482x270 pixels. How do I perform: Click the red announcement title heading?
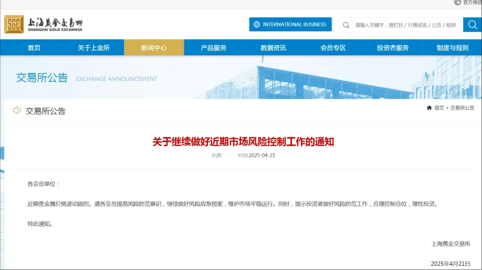243,142
